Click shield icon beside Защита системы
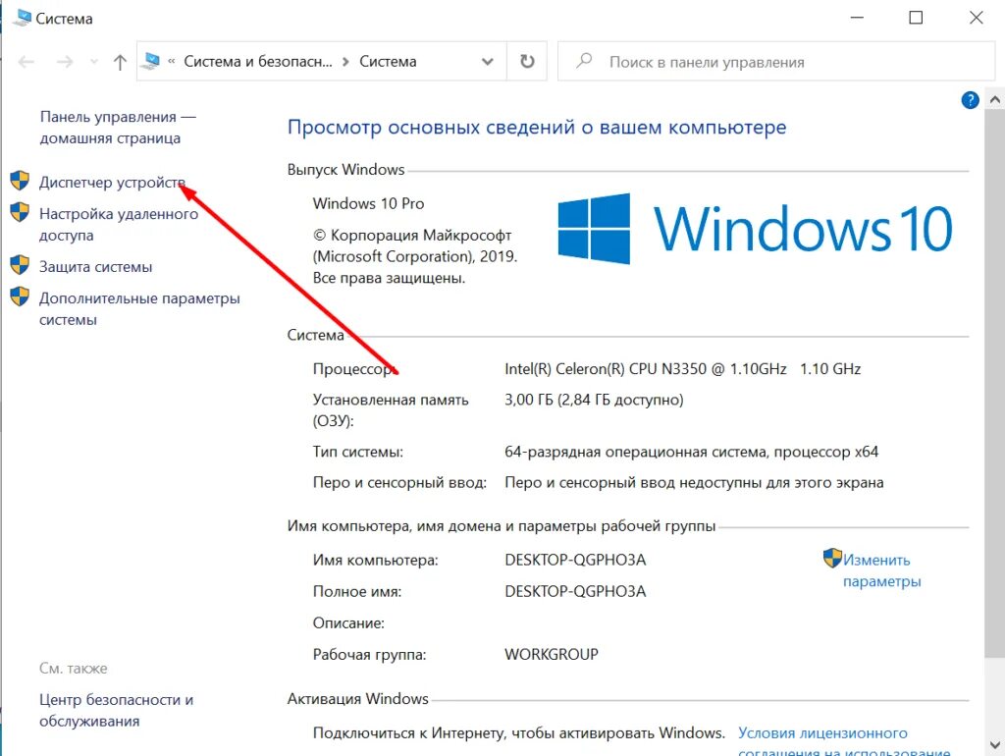1005x756 pixels. click(20, 265)
